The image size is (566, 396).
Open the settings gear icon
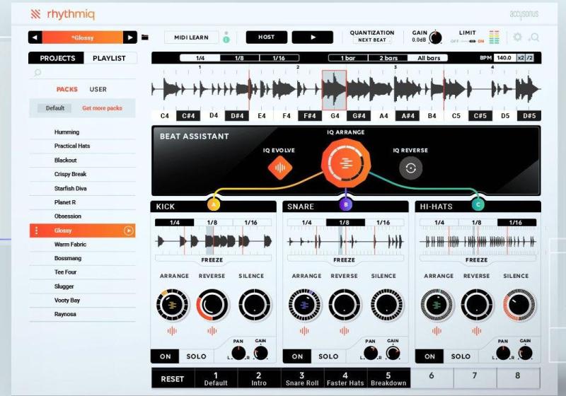[517, 37]
